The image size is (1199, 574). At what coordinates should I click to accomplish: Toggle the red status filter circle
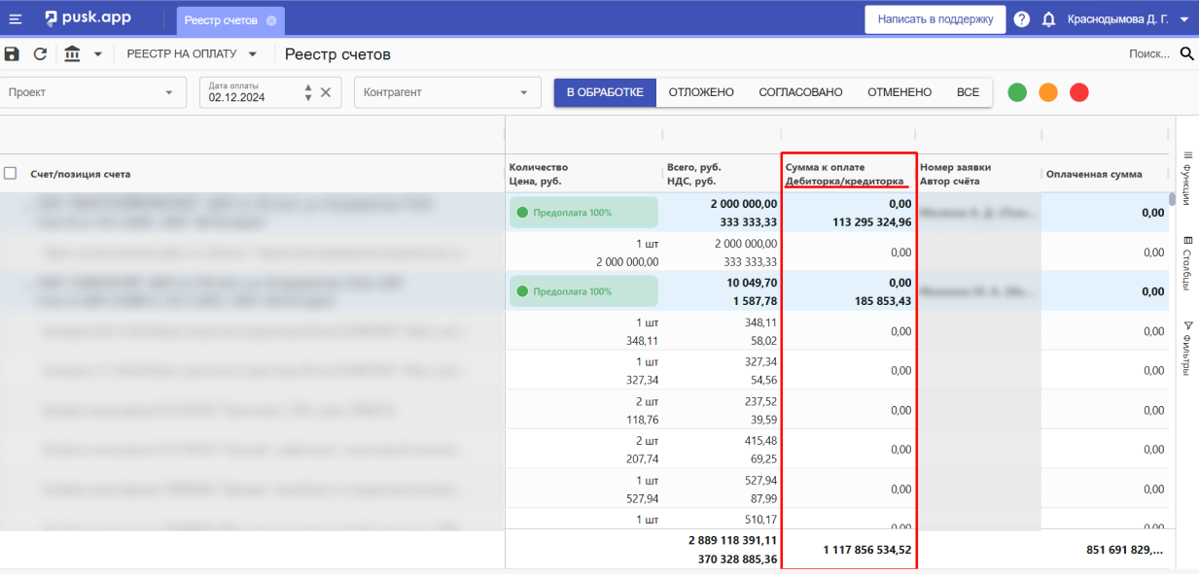click(x=1078, y=92)
